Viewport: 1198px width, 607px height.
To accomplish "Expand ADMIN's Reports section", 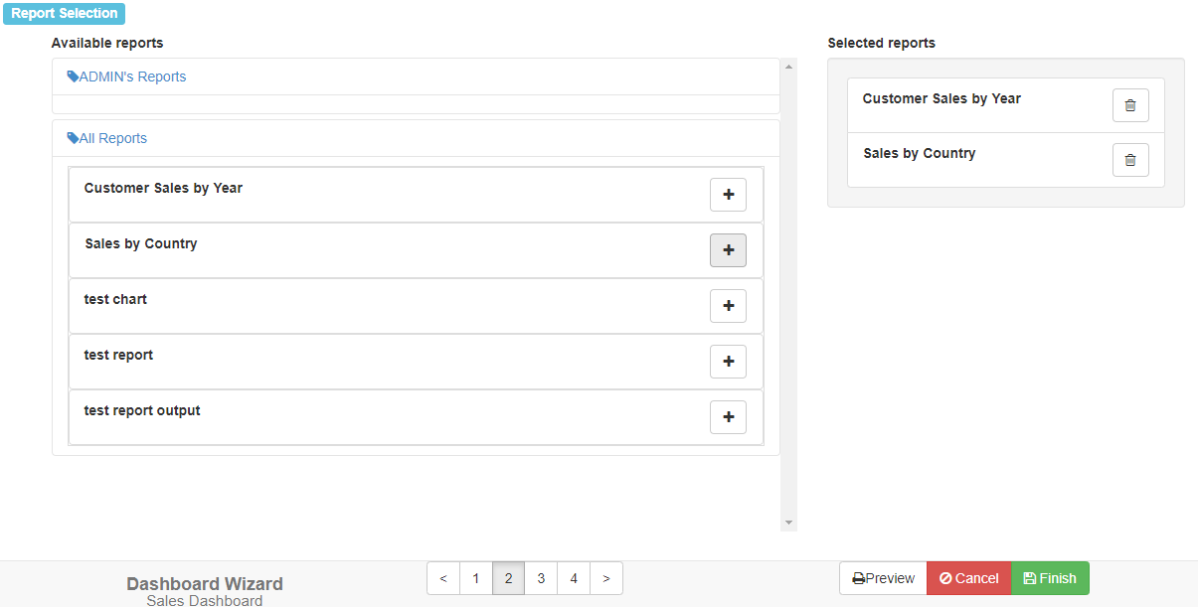I will click(127, 76).
